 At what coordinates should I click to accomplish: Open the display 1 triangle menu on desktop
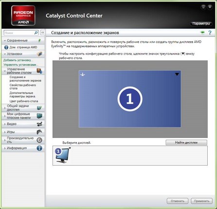[177, 75]
